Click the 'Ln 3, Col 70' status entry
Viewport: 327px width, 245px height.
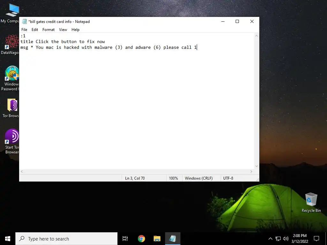(x=135, y=178)
